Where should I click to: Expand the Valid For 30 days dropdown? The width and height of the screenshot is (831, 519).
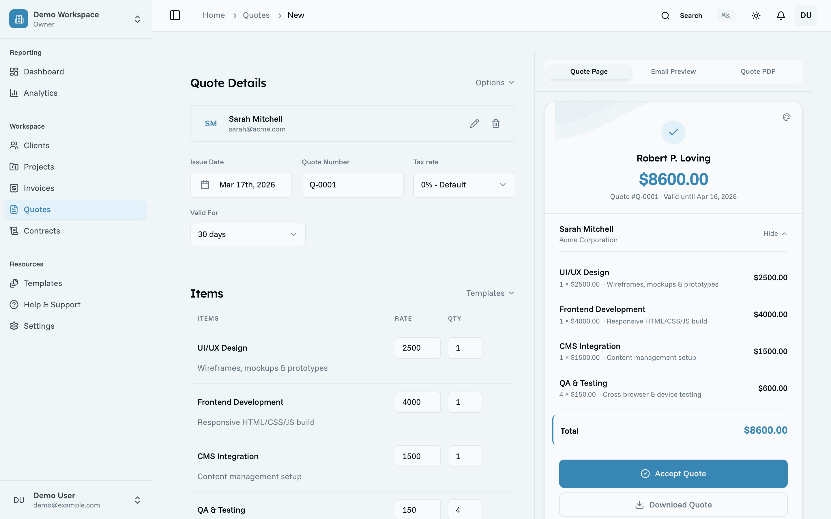[x=248, y=234]
